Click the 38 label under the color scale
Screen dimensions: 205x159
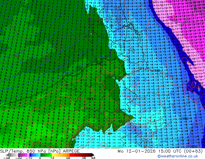[84, 158]
